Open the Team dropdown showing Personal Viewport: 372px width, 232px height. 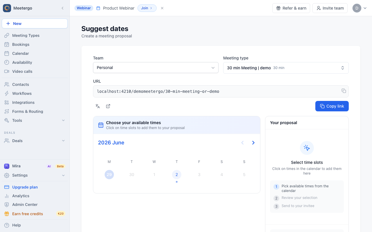[x=156, y=68]
